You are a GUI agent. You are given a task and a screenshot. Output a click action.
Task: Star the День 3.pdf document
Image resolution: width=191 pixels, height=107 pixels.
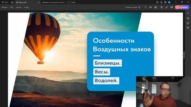[x=17, y=2]
